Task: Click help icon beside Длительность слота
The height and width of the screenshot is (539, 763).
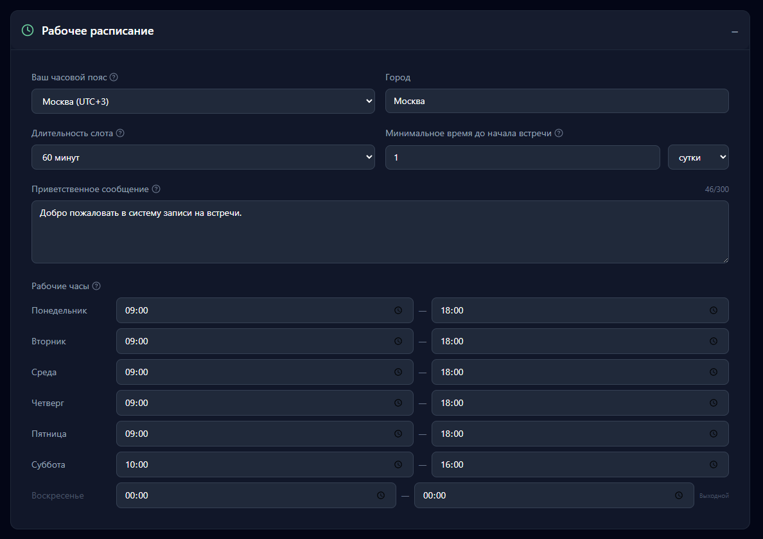Action: pyautogui.click(x=120, y=134)
